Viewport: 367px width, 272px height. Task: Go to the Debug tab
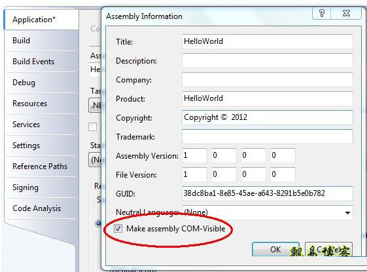pyautogui.click(x=24, y=83)
